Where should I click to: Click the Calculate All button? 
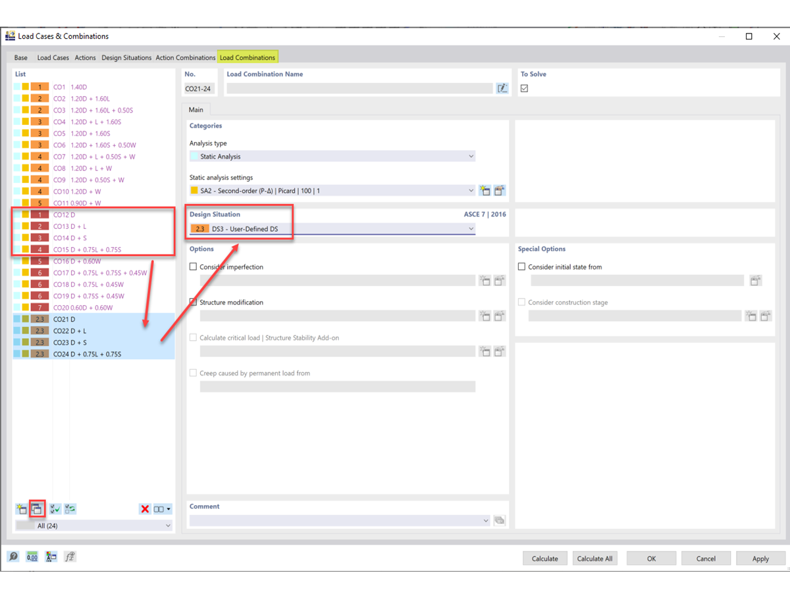[594, 558]
